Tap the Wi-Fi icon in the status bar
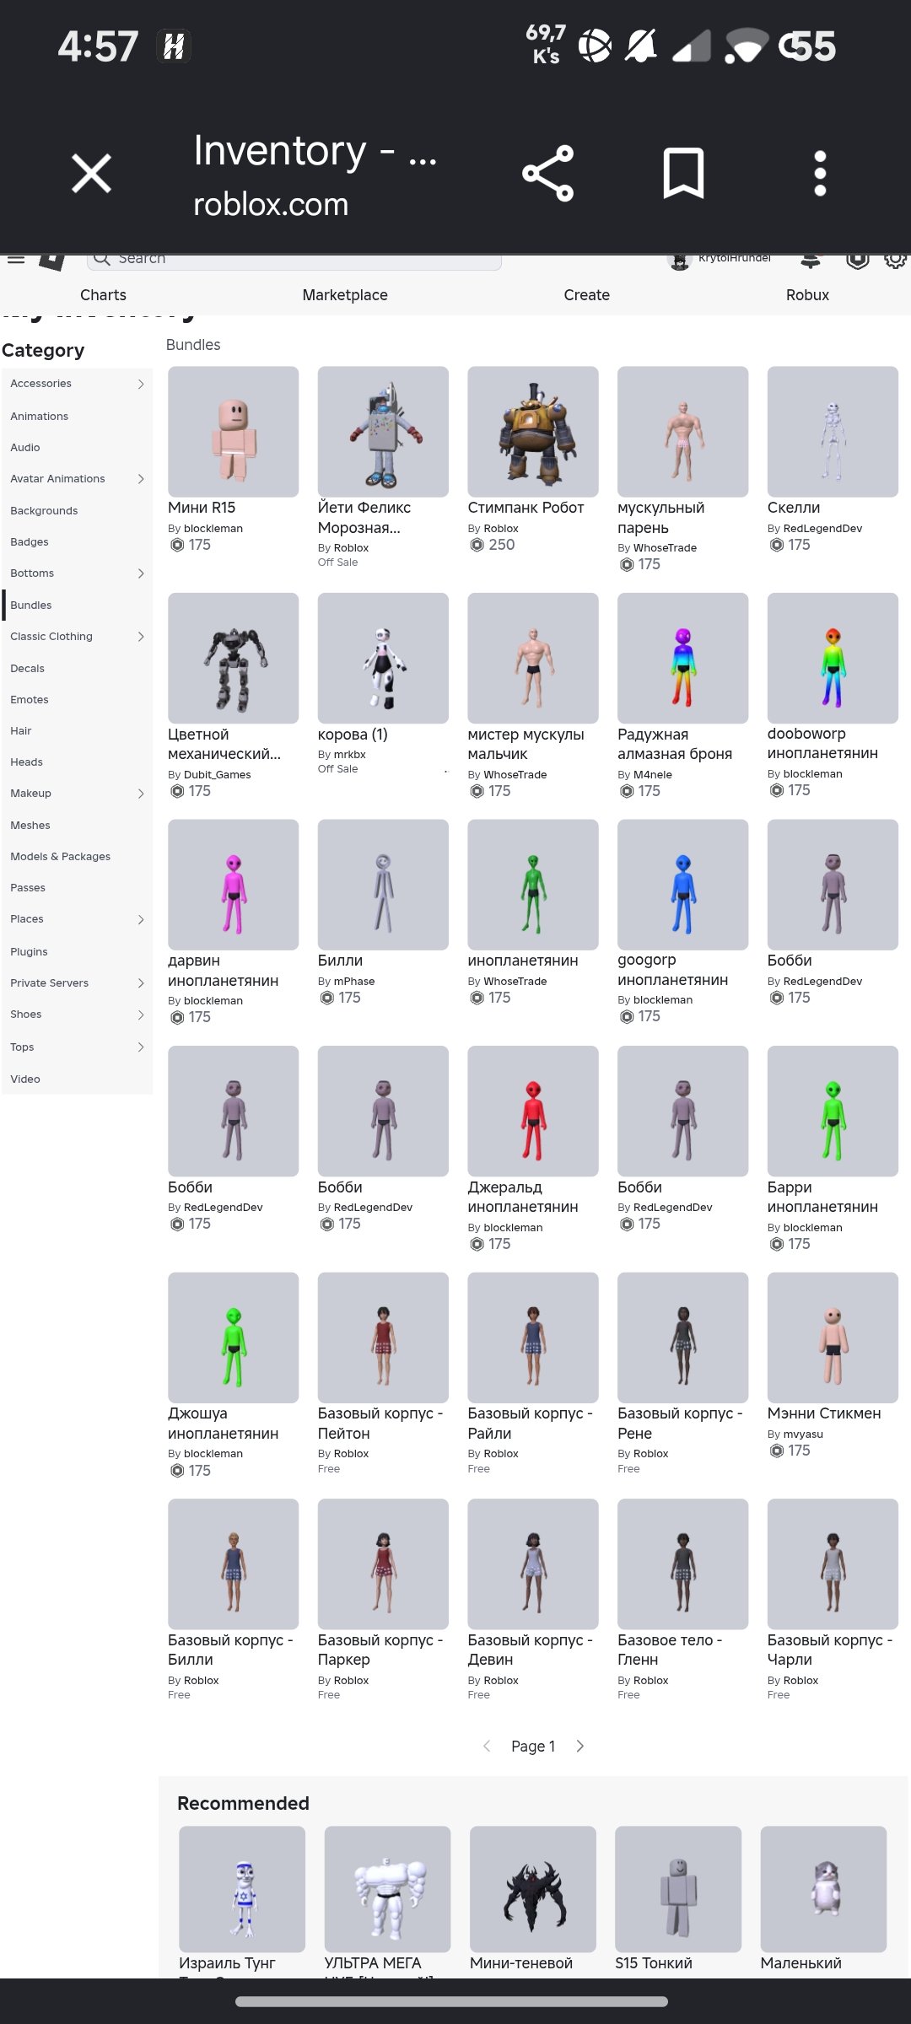The image size is (911, 2024). point(747,46)
